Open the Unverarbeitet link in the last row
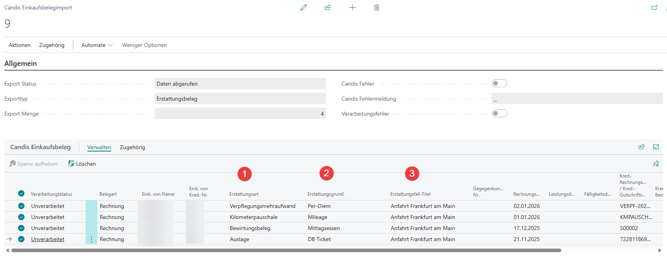This screenshot has width=667, height=262. [48, 239]
